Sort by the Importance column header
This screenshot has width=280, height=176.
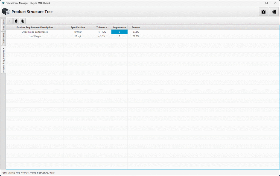point(119,28)
